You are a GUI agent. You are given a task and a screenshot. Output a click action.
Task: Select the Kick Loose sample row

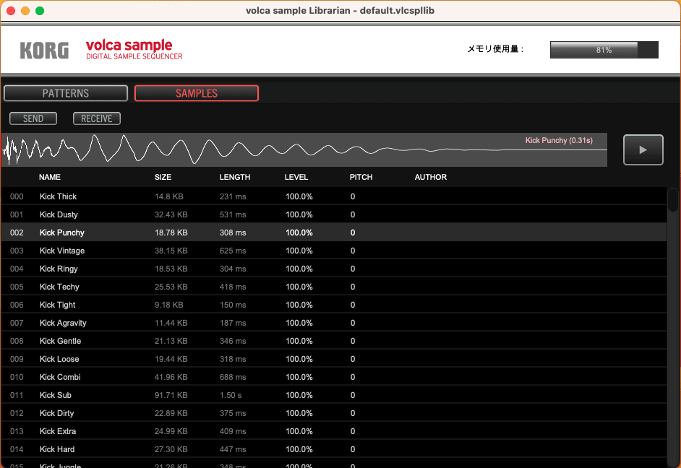coord(333,359)
